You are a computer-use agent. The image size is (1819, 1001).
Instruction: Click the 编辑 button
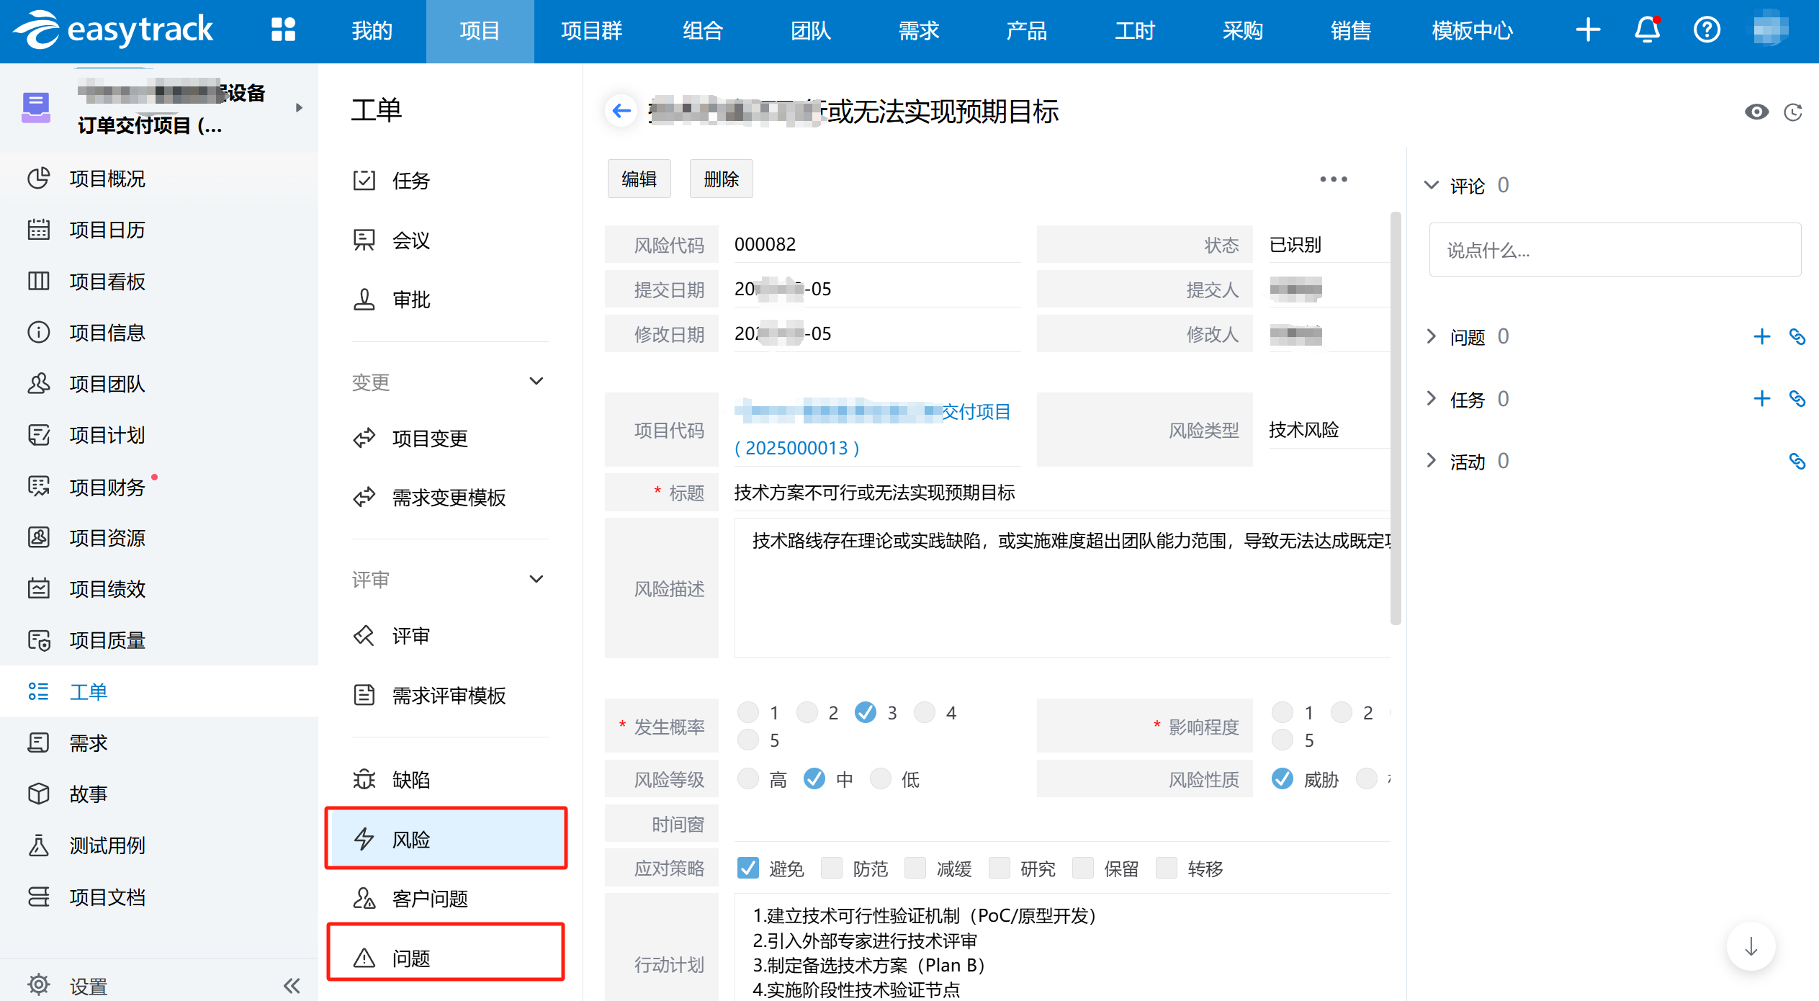click(639, 179)
